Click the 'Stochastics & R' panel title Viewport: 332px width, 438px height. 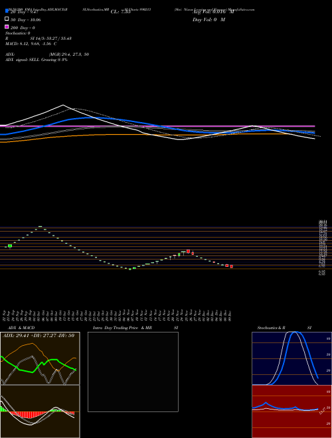271,328
